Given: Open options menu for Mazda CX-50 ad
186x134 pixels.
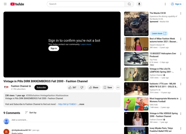Looking at the screenshot, I should pos(181,13).
